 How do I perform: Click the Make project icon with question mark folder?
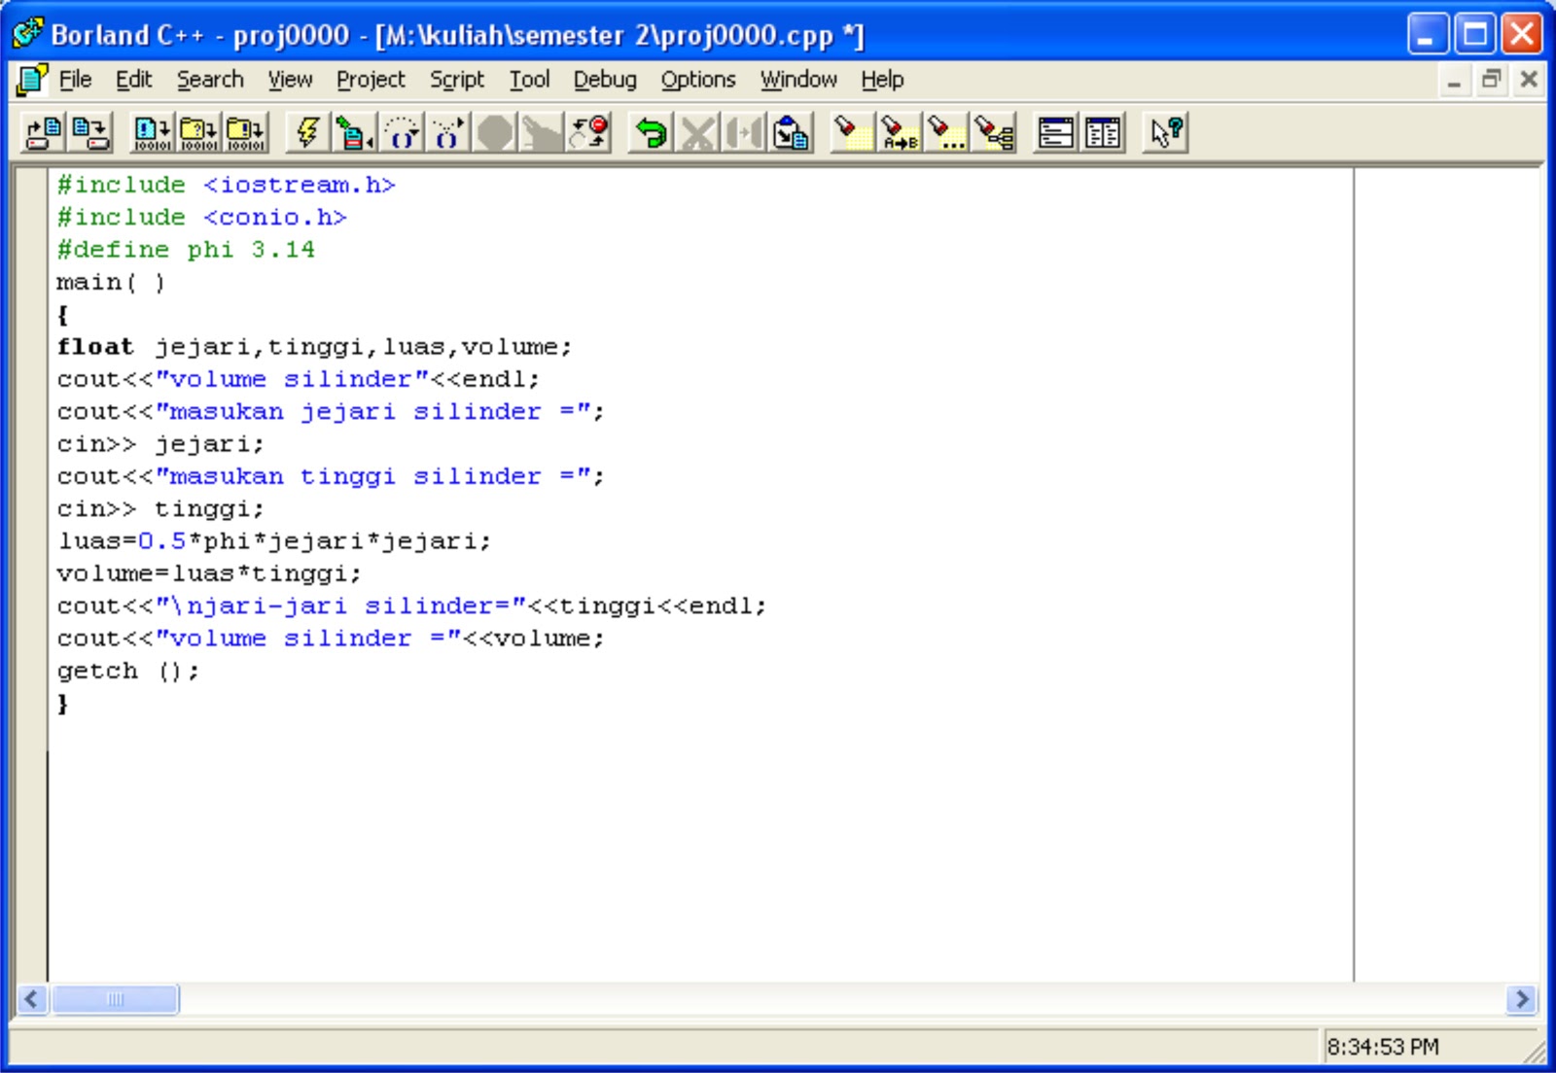[x=198, y=132]
